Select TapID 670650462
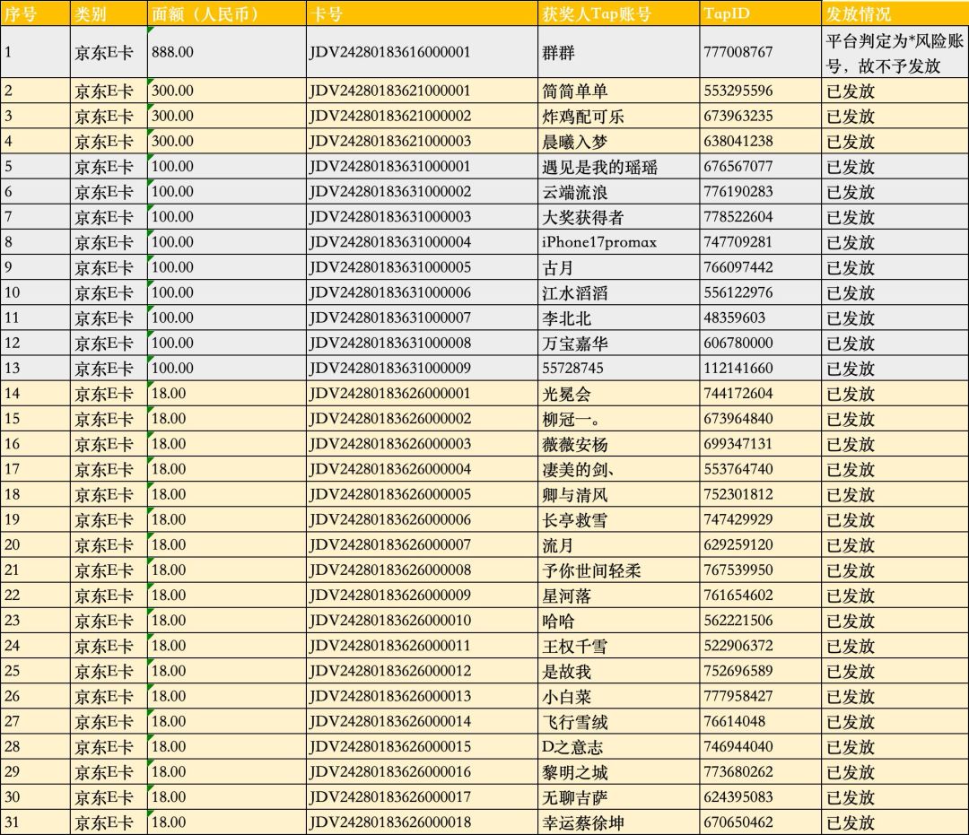The width and height of the screenshot is (969, 835). (738, 822)
